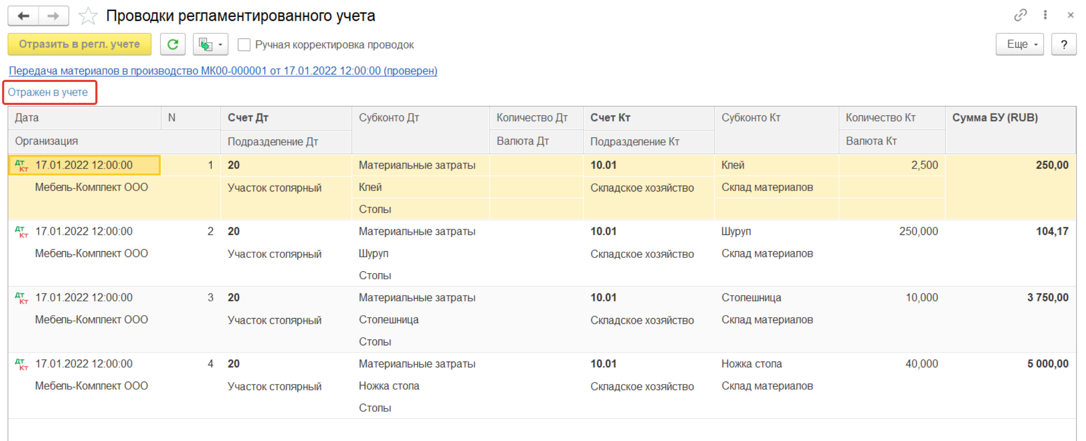This screenshot has width=1086, height=441.
Task: Refresh the postings list
Action: 173,44
